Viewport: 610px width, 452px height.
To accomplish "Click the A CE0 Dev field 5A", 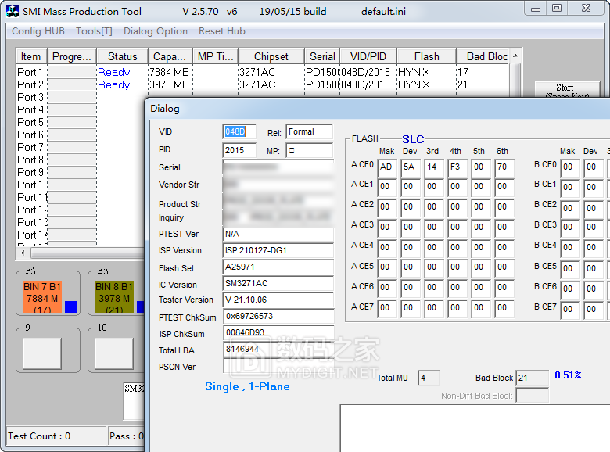I will coord(411,167).
